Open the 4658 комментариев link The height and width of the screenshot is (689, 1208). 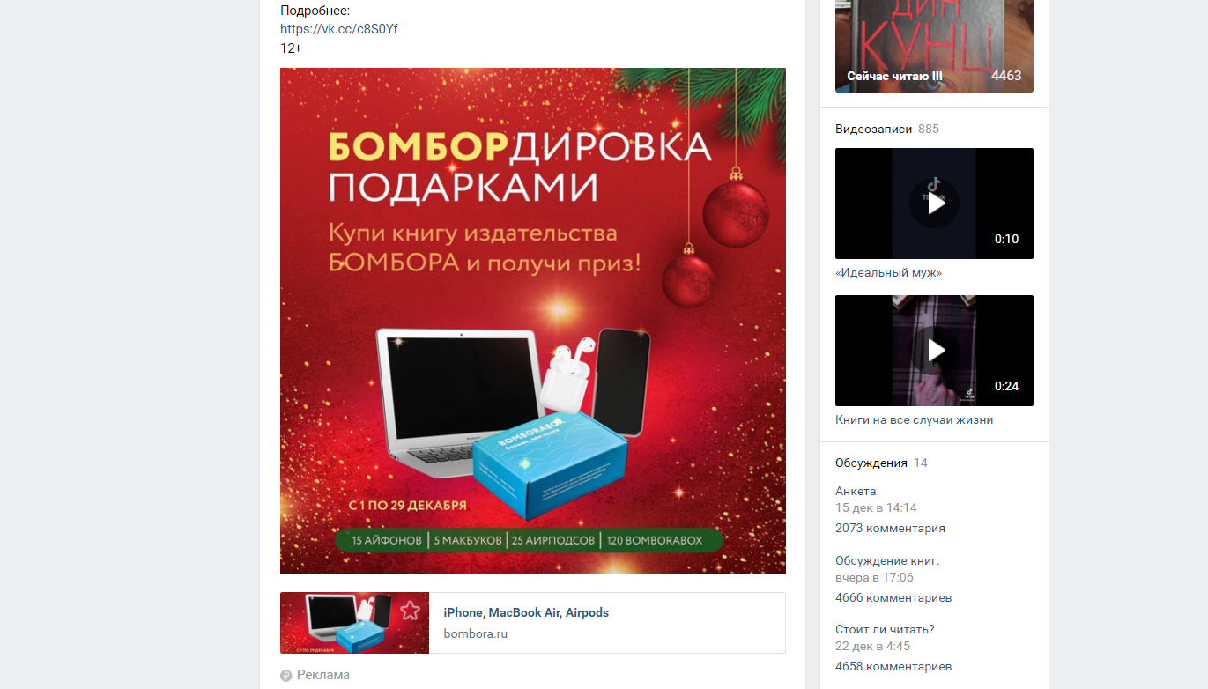coord(893,666)
